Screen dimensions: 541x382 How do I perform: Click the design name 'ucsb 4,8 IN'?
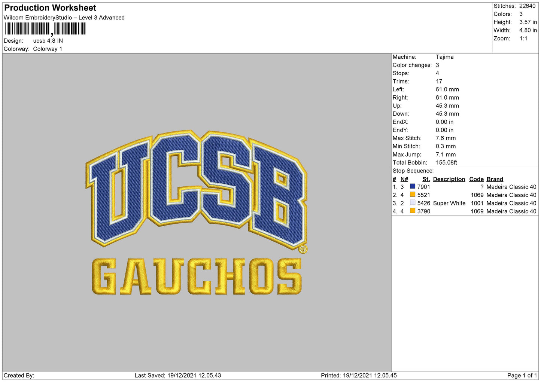(x=48, y=41)
